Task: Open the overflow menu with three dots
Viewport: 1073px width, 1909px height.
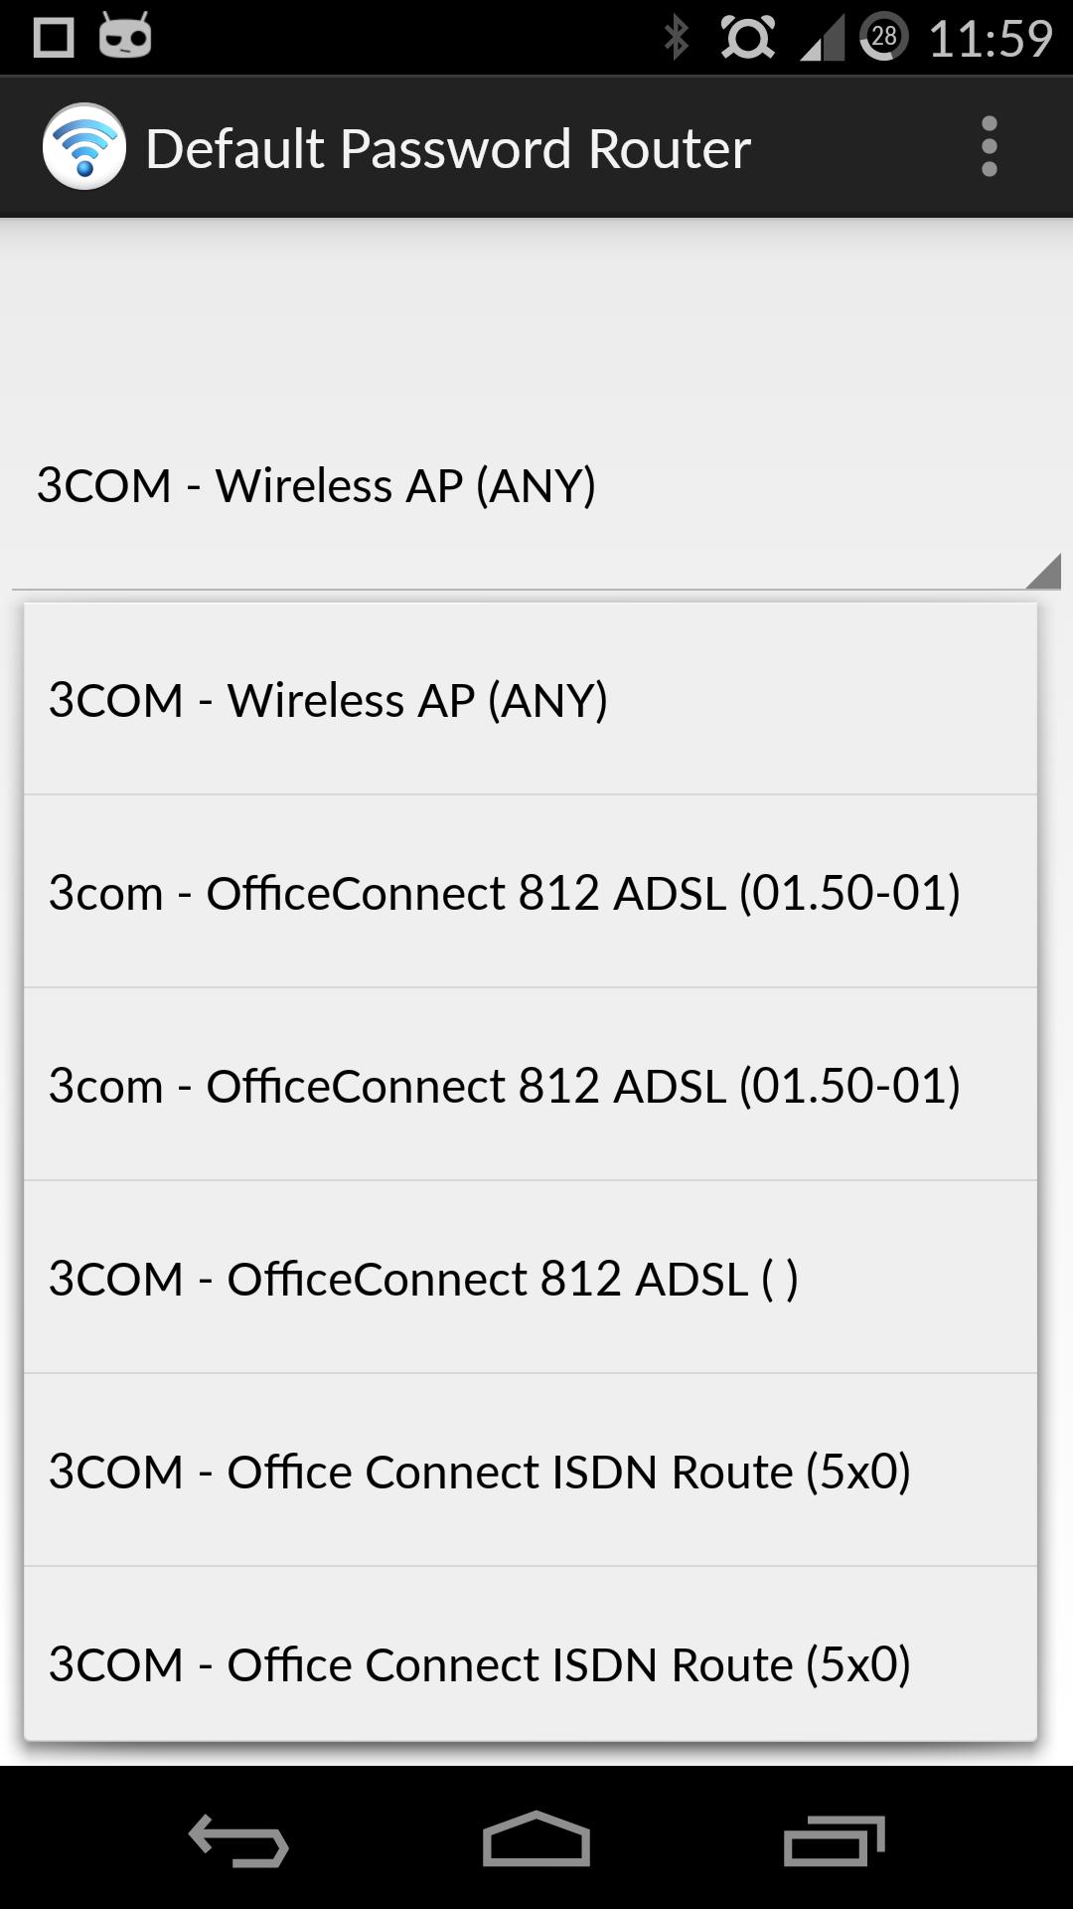Action: click(x=988, y=146)
